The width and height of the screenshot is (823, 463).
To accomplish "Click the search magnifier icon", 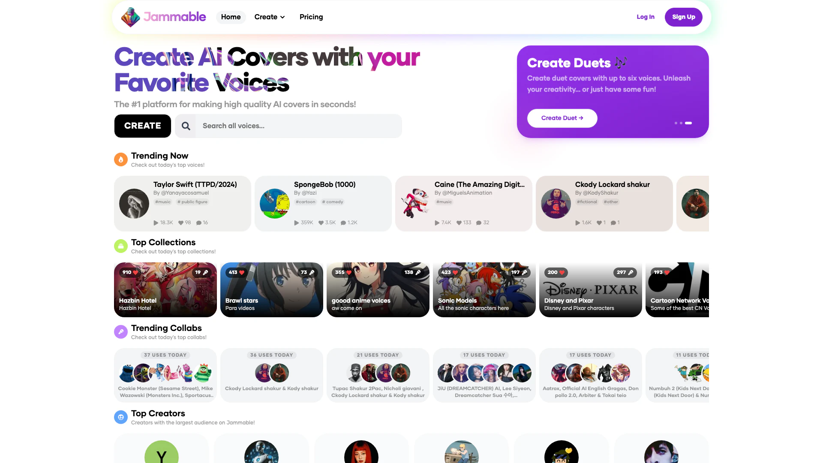I will [186, 126].
